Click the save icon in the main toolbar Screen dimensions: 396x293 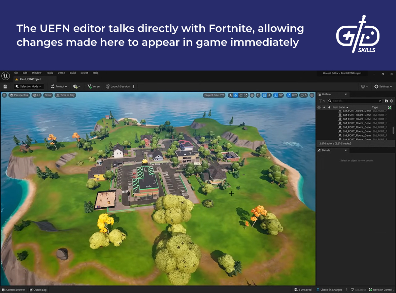pos(5,87)
